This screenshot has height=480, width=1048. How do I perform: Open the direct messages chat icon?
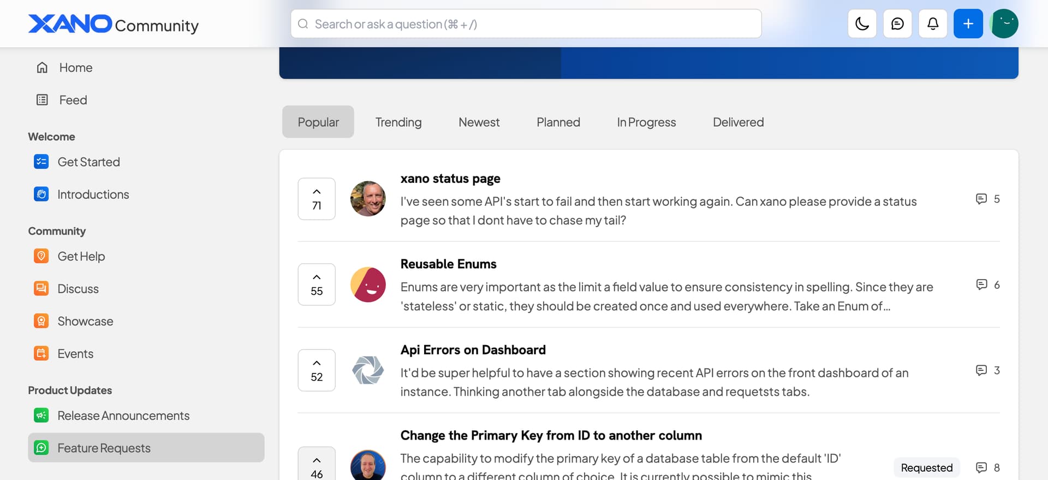(897, 24)
